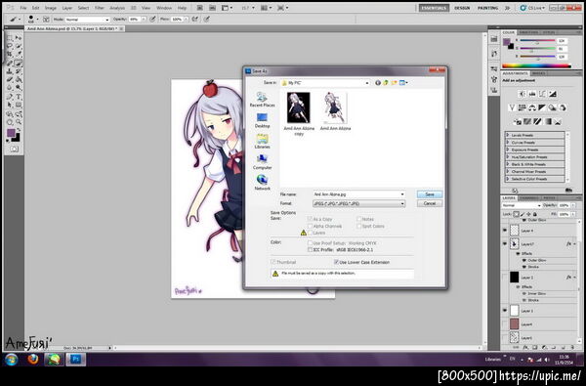
Task: Hide Layer 4 with its eye icon
Action: tap(505, 231)
